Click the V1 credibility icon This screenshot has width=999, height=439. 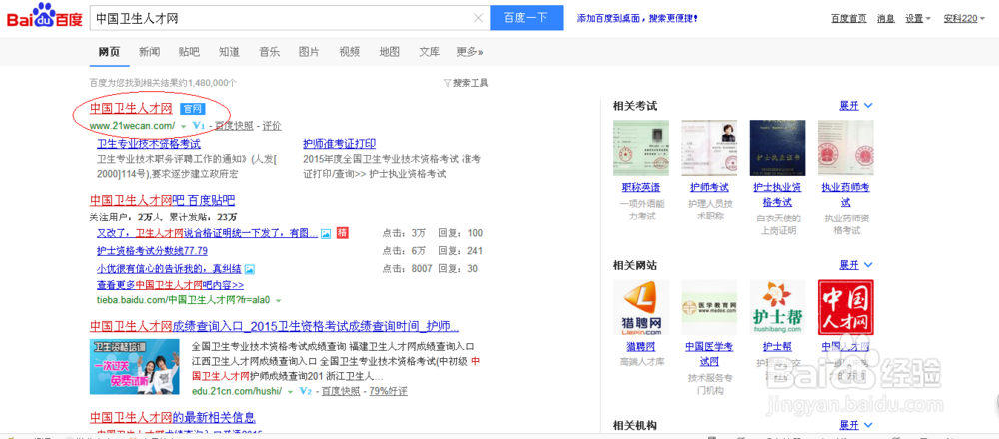click(x=198, y=126)
